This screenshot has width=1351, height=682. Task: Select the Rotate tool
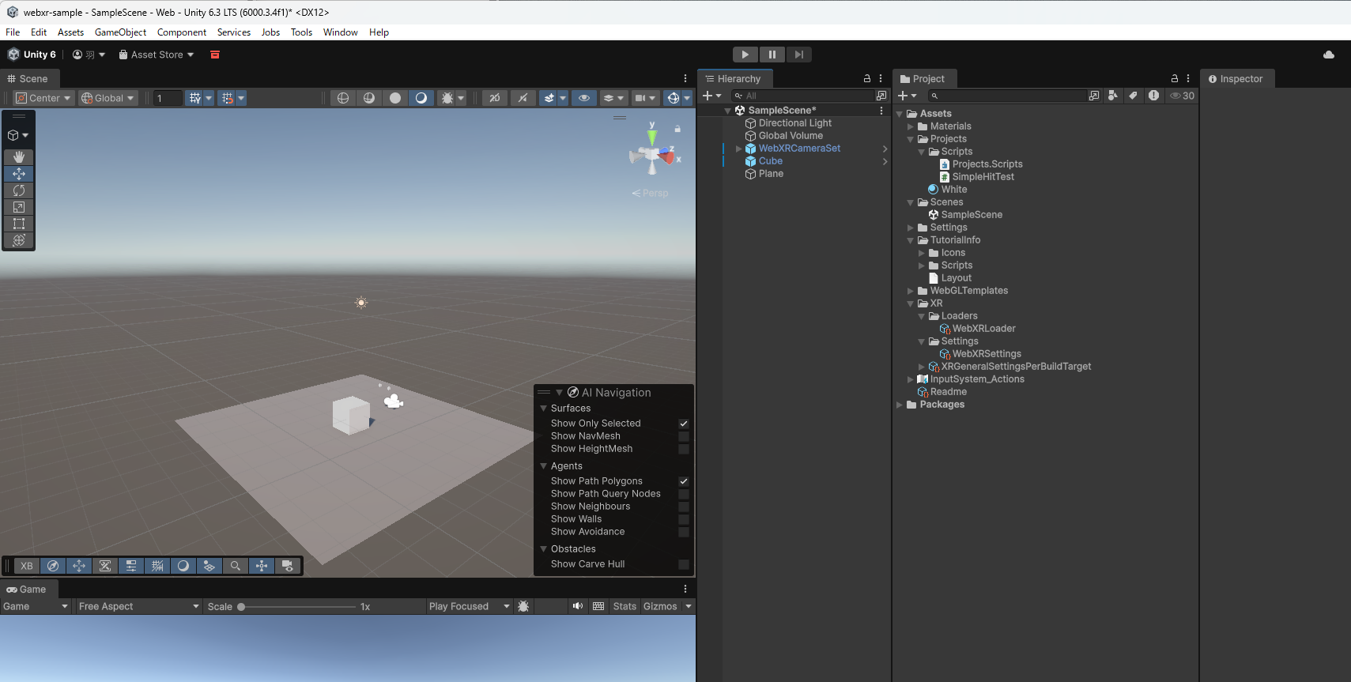[x=19, y=190]
